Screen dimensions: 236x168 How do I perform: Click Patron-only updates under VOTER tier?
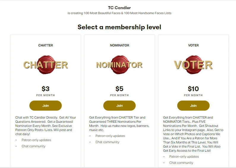tap(184, 156)
